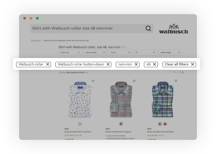Select the Tropical shirt colour swatch
Screen dimensions: 216x154
(121, 124)
